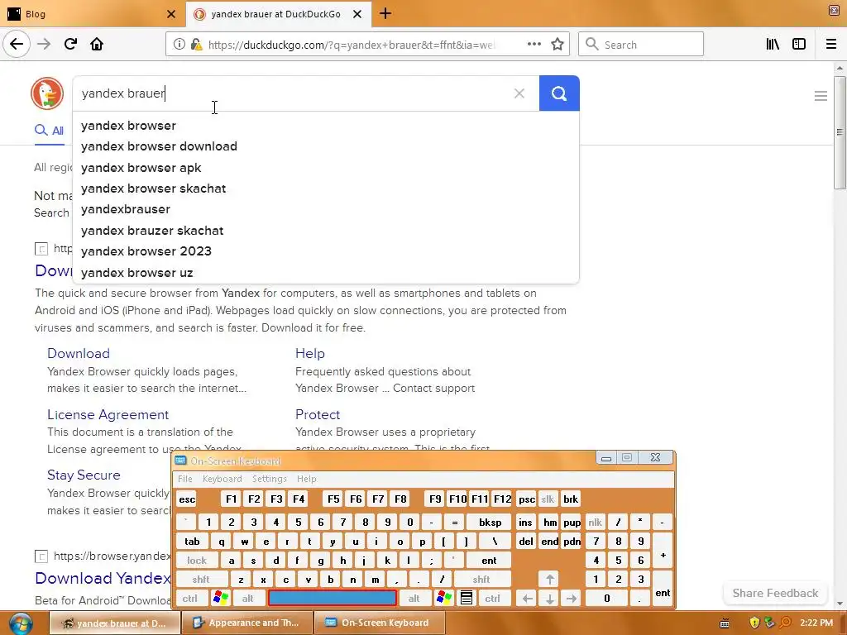The width and height of the screenshot is (847, 635).
Task: Click the tray shield security icon
Action: coord(754,623)
